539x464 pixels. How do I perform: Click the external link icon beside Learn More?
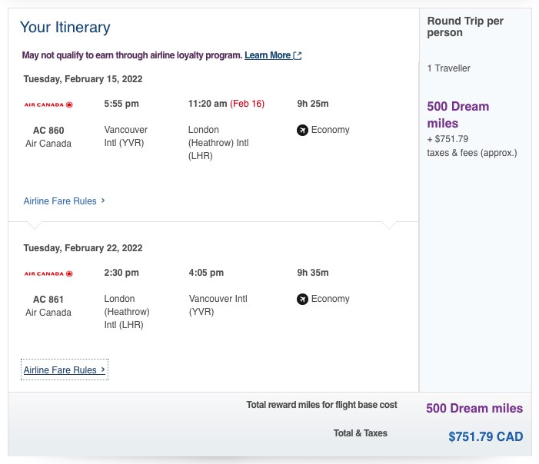(x=298, y=55)
